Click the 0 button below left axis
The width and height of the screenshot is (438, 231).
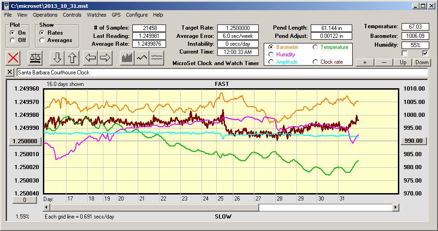pos(24,200)
